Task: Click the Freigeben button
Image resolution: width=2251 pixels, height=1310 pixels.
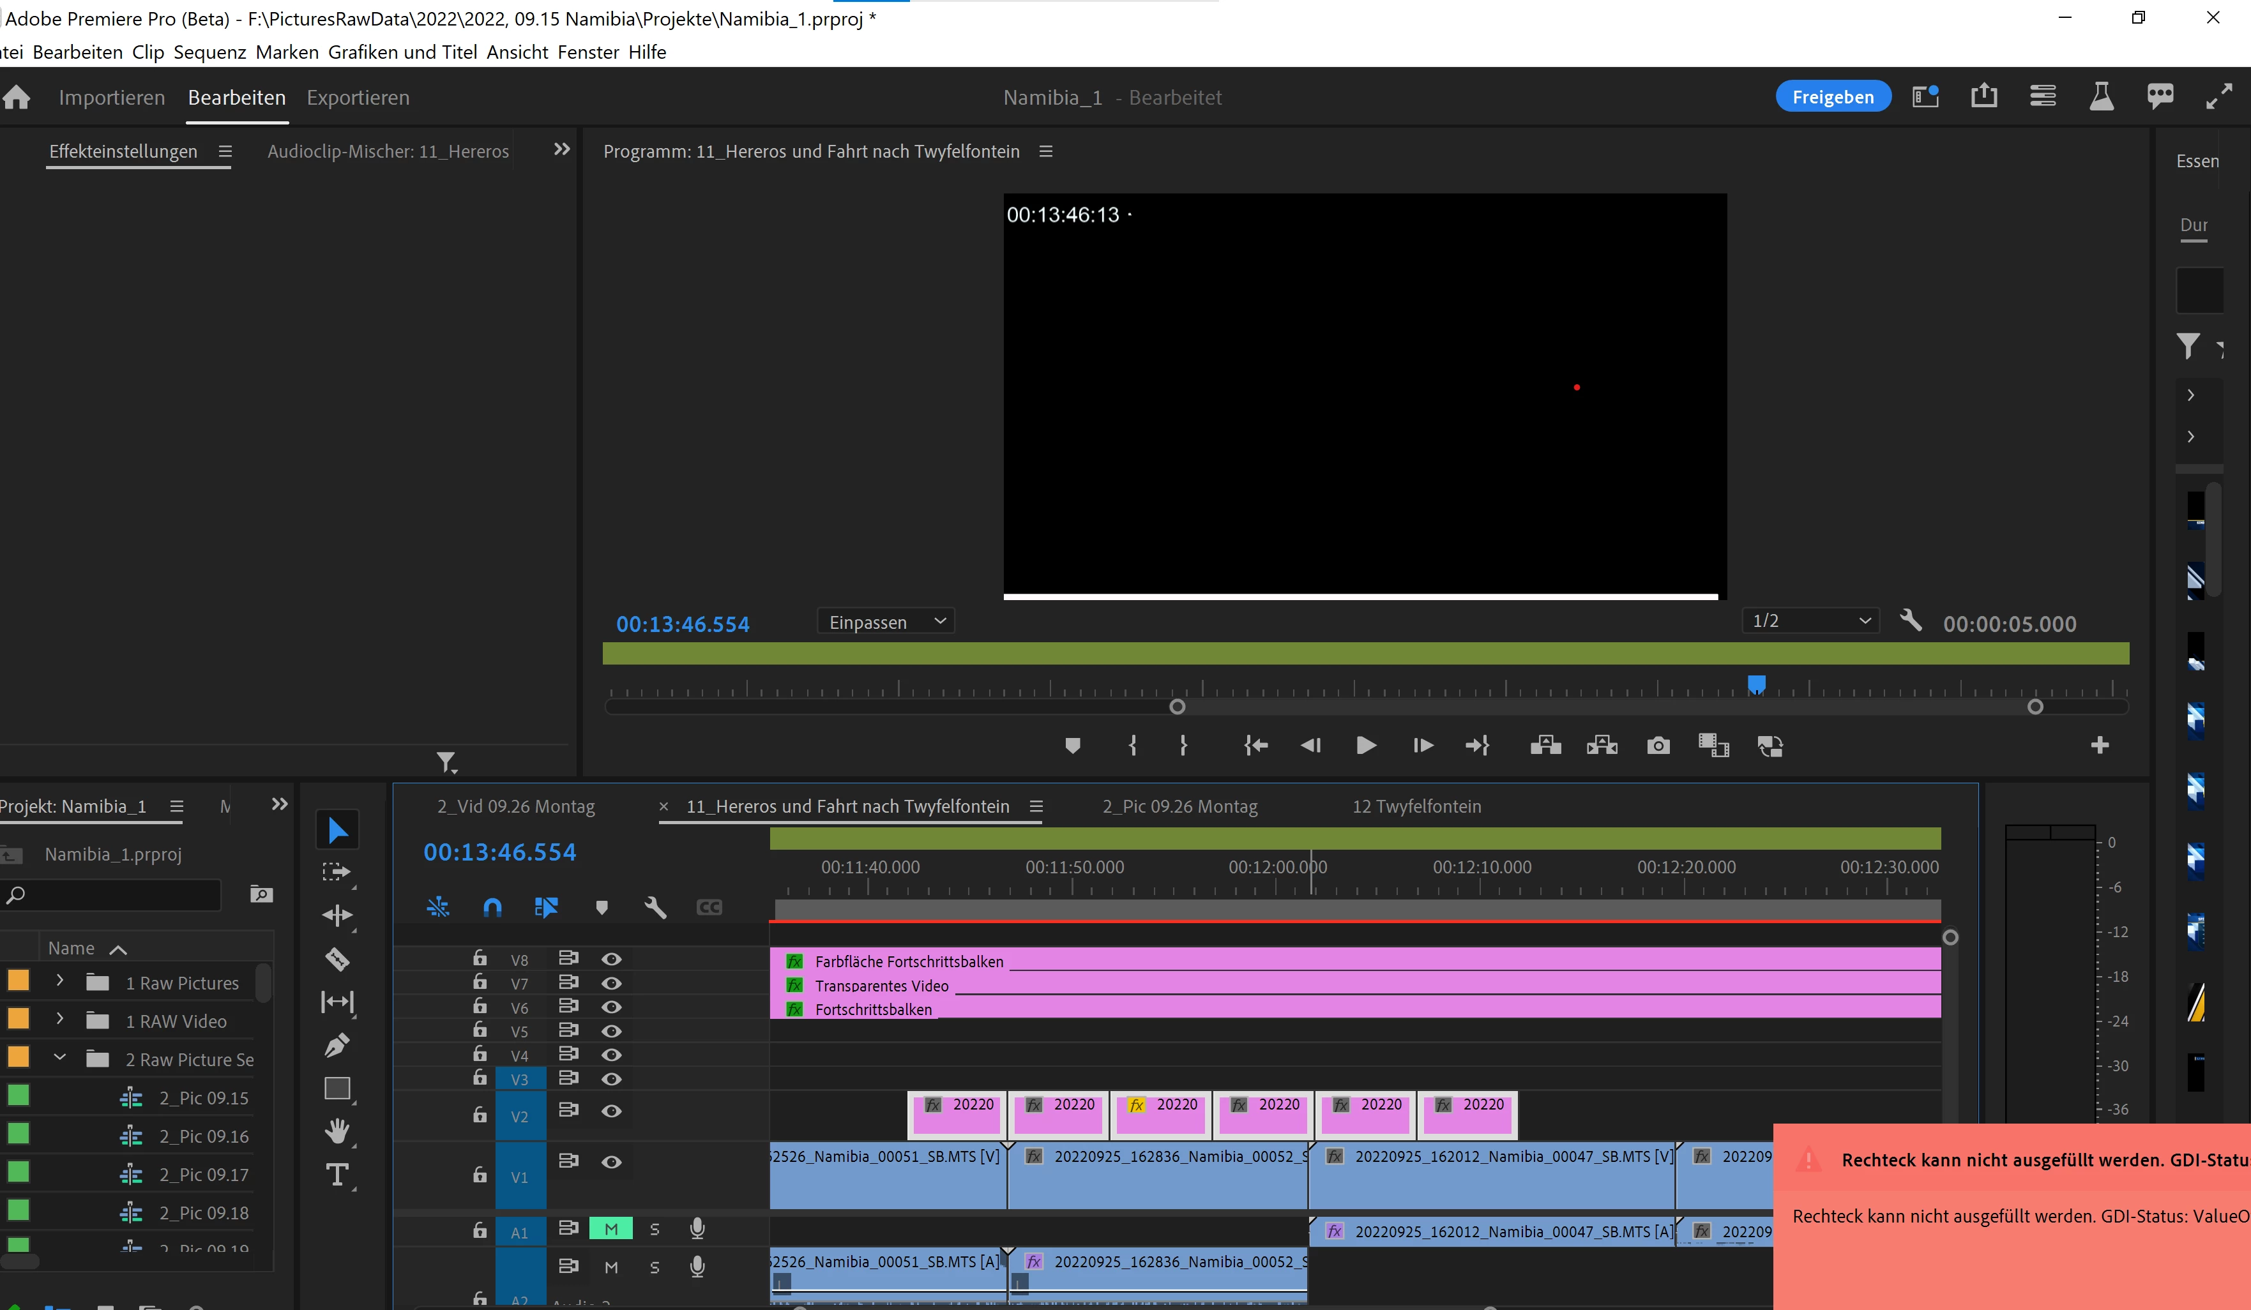Action: coord(1832,96)
